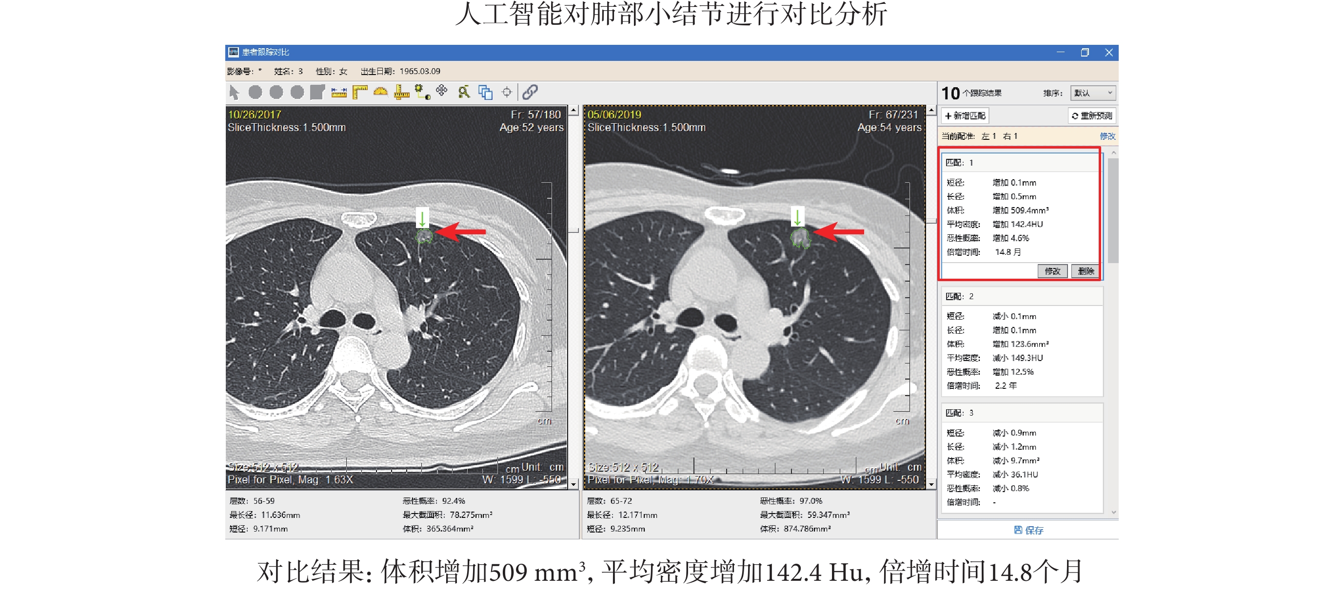This screenshot has height=591, width=1344.
Task: Click 体积 减小 9.7mm³ row in match 3
Action: coord(992,461)
